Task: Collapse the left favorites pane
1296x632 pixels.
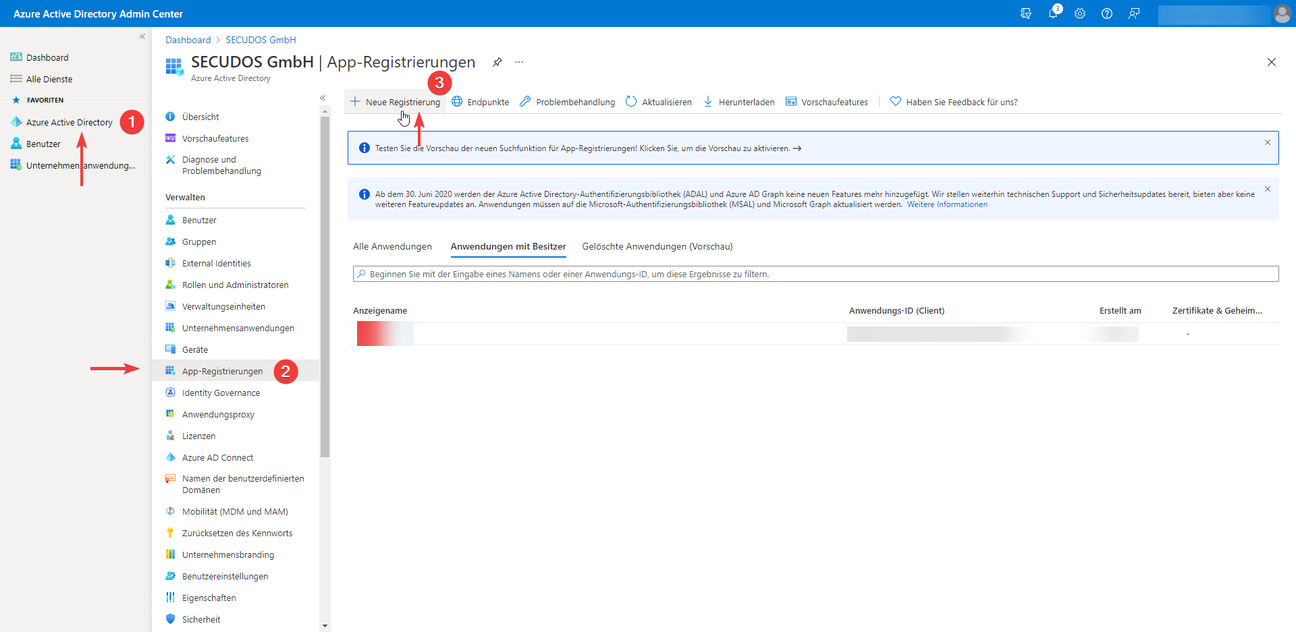Action: pos(142,36)
